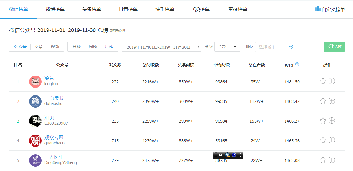Click the 总阅读数 column header
353x171 pixels.
tap(151, 65)
